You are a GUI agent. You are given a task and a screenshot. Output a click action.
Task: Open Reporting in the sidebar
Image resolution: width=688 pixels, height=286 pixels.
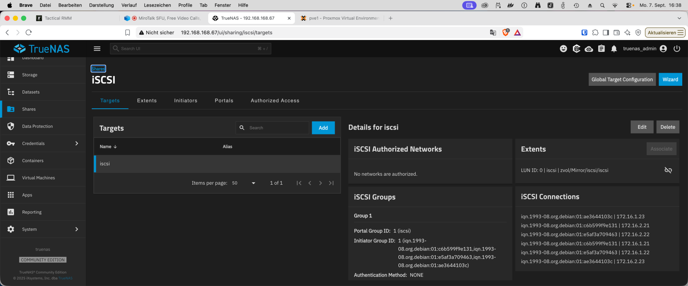click(x=43, y=212)
